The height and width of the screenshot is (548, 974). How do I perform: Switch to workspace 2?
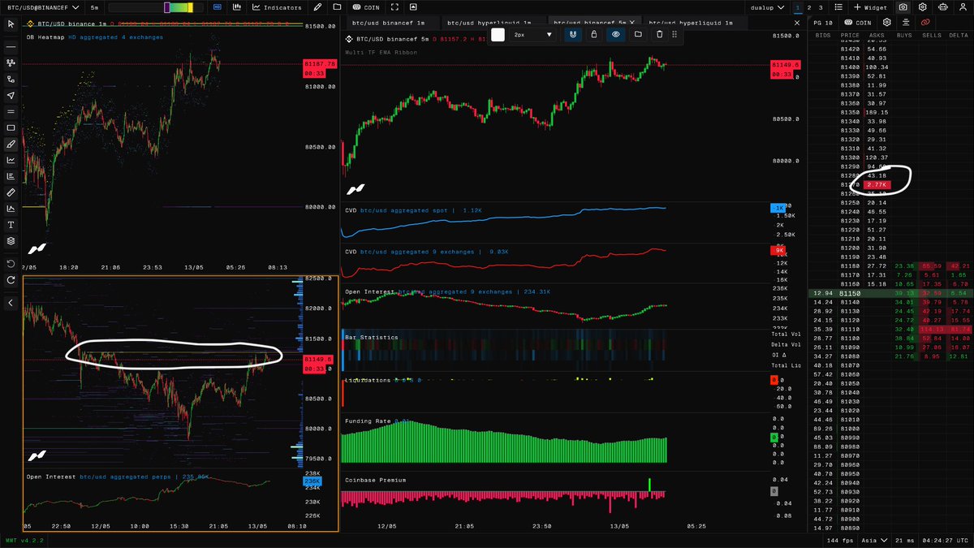pos(809,7)
